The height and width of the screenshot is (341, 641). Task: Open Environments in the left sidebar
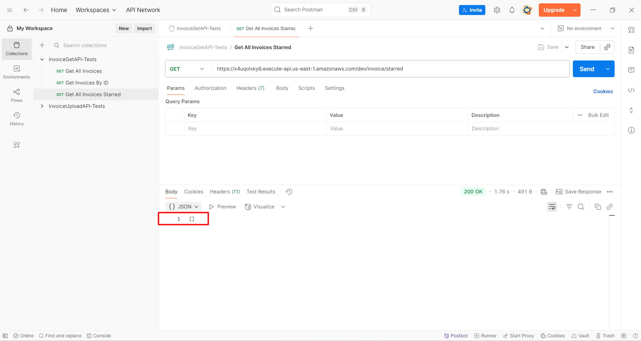[x=16, y=72]
